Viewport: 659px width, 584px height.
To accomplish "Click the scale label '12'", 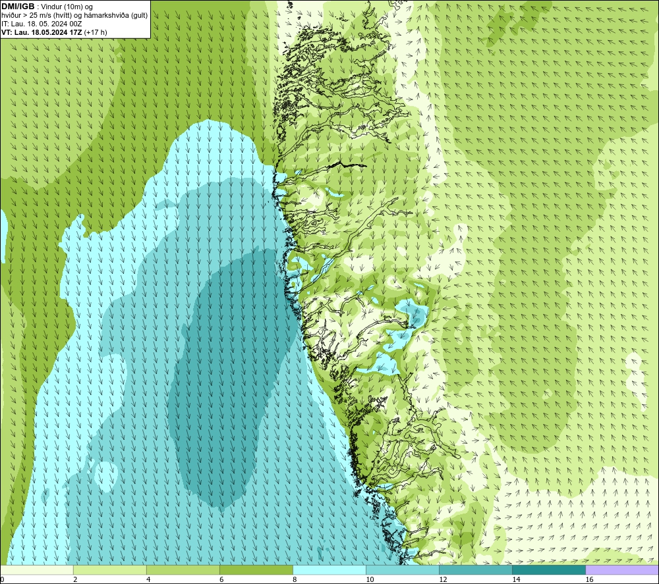I will [x=443, y=579].
